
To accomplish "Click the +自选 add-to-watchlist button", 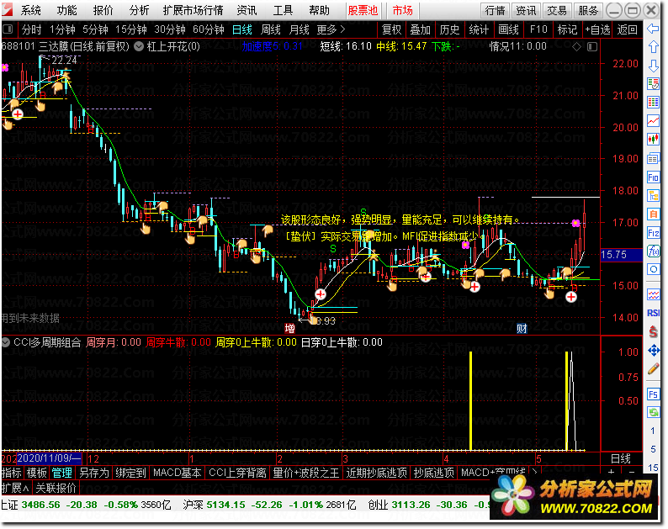I will pyautogui.click(x=597, y=29).
